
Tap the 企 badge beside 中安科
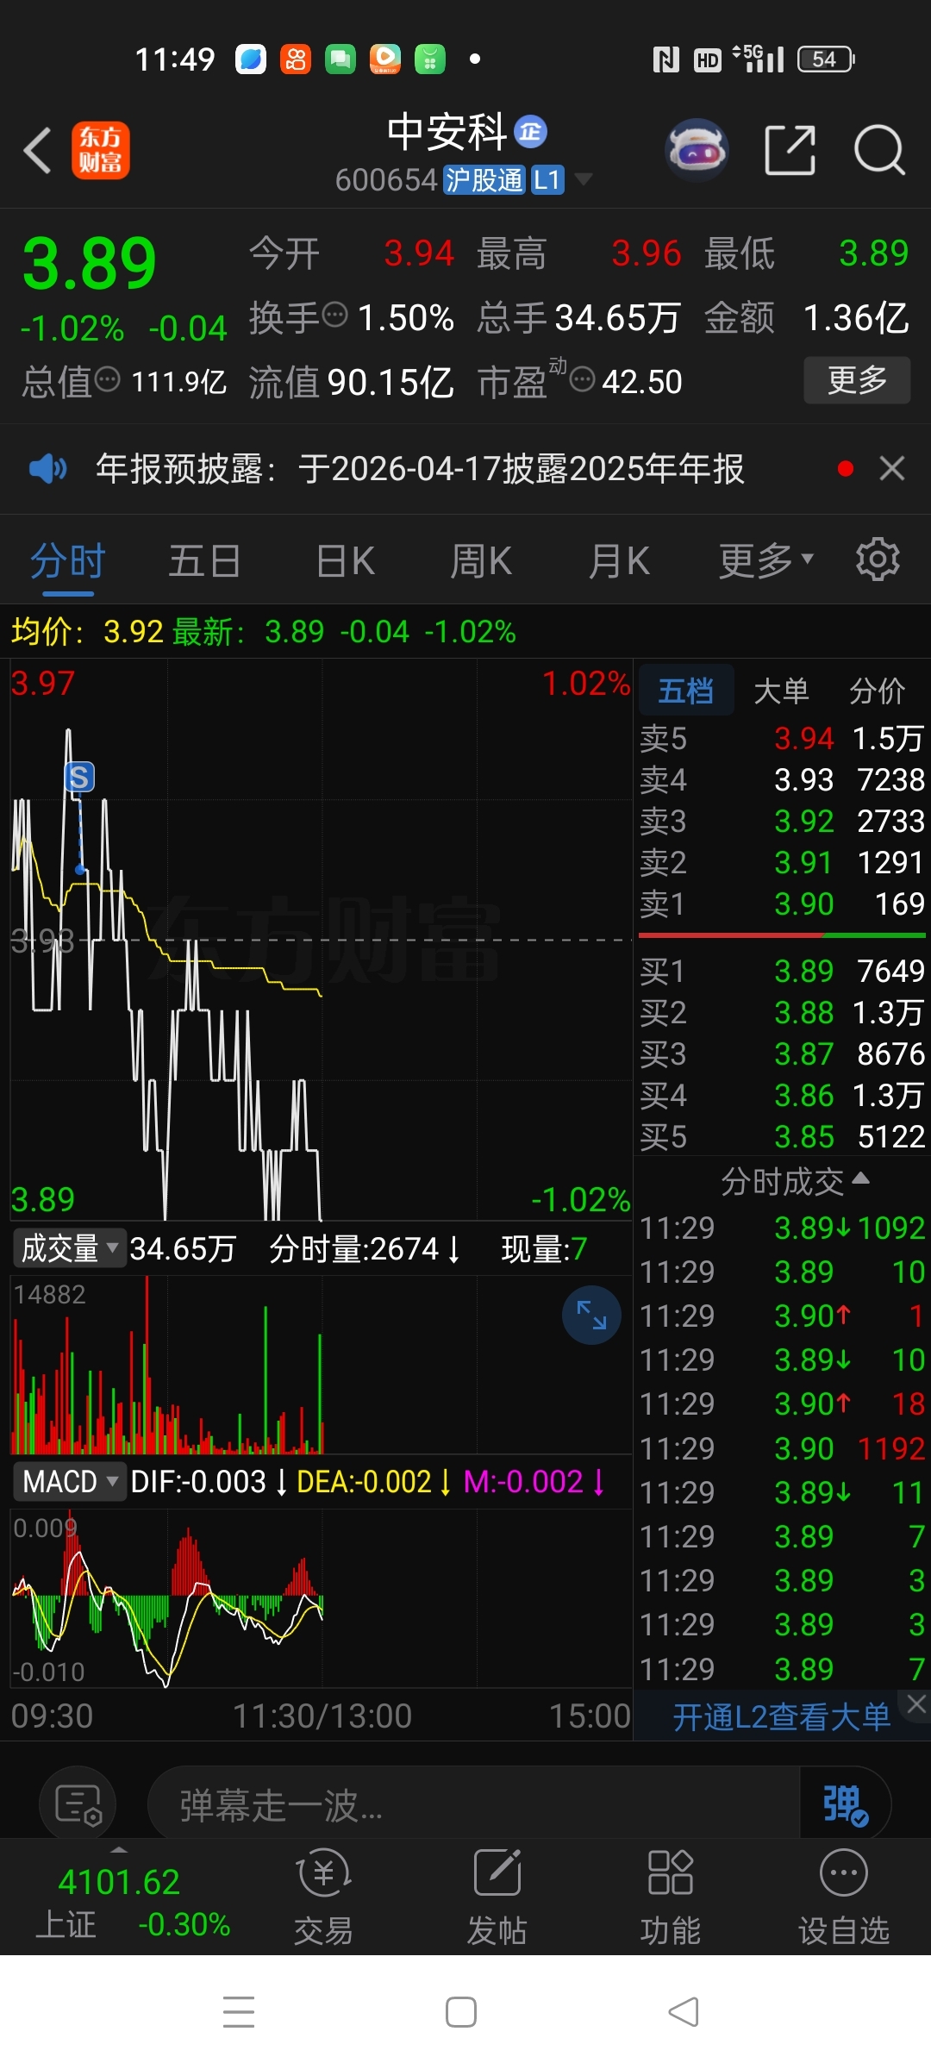coord(530,132)
